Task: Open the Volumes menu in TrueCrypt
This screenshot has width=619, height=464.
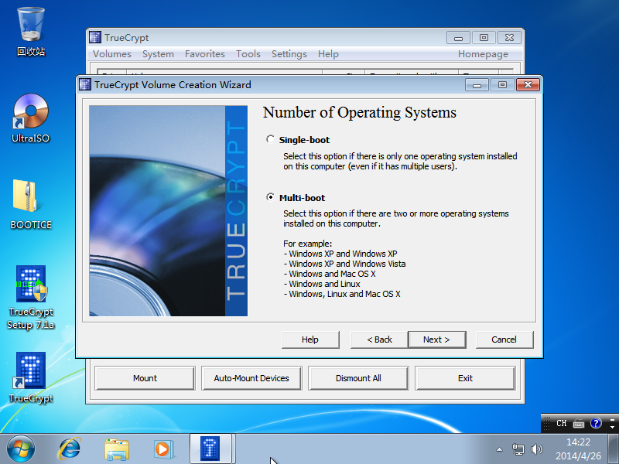Action: pyautogui.click(x=112, y=54)
